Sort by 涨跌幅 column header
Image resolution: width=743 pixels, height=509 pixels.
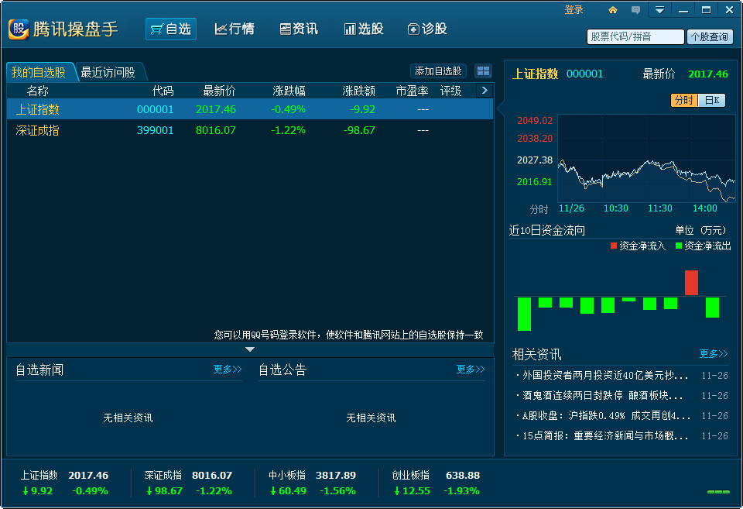[x=289, y=91]
